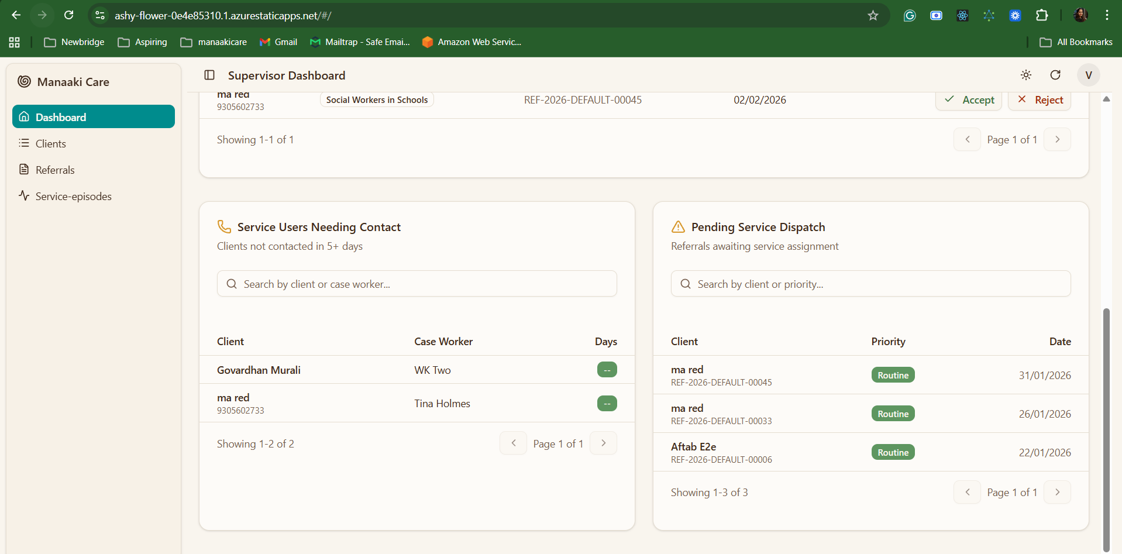Switch the light/dark theme sun icon
The image size is (1122, 554).
pos(1026,75)
